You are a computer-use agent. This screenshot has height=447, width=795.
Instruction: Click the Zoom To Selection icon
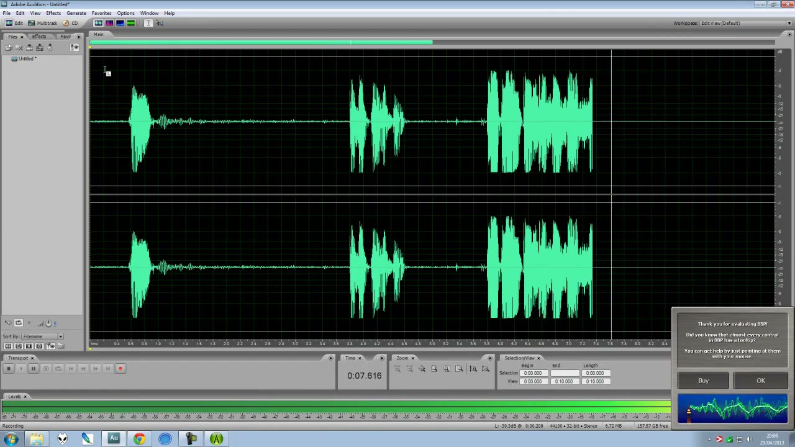435,369
